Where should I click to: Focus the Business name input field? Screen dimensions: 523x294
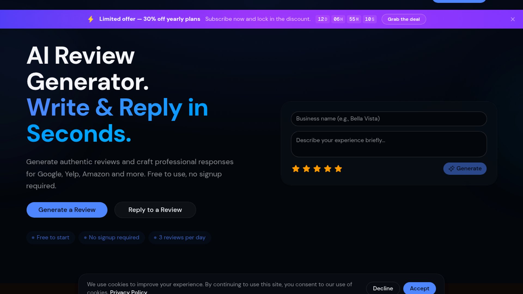click(389, 119)
